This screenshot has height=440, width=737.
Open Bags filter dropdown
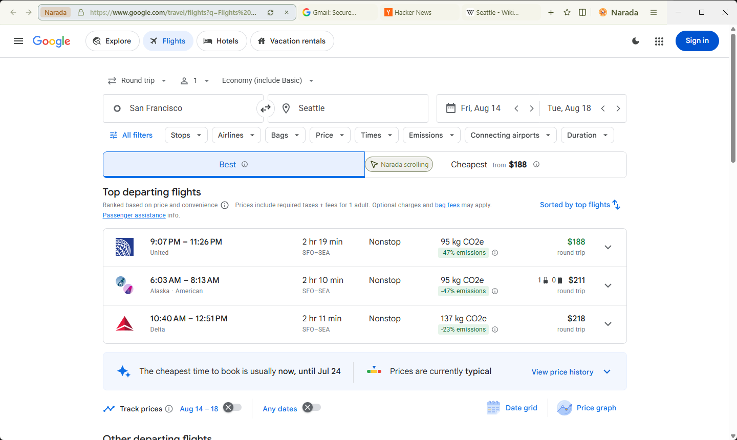coord(285,135)
